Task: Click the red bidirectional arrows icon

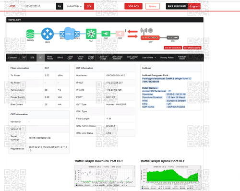Action: (132, 34)
